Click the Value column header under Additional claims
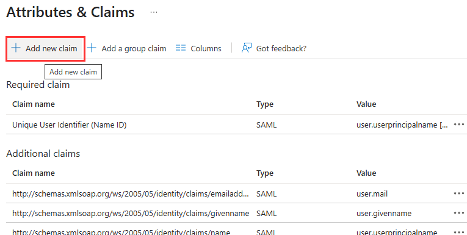Image resolution: width=467 pixels, height=235 pixels. [366, 173]
